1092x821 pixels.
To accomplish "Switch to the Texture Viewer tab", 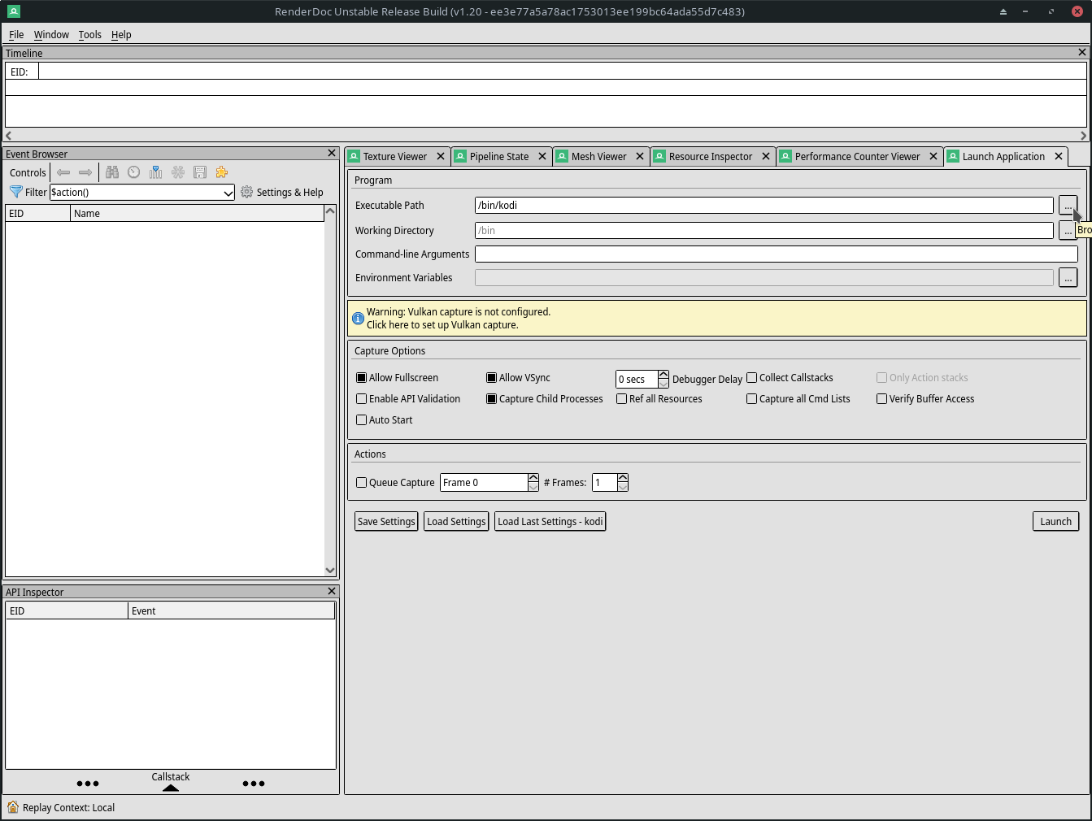I will [x=395, y=156].
